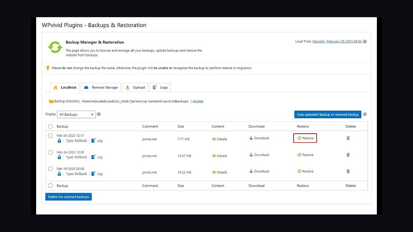Open the Remote Storage tab
The height and width of the screenshot is (232, 413).
(101, 87)
